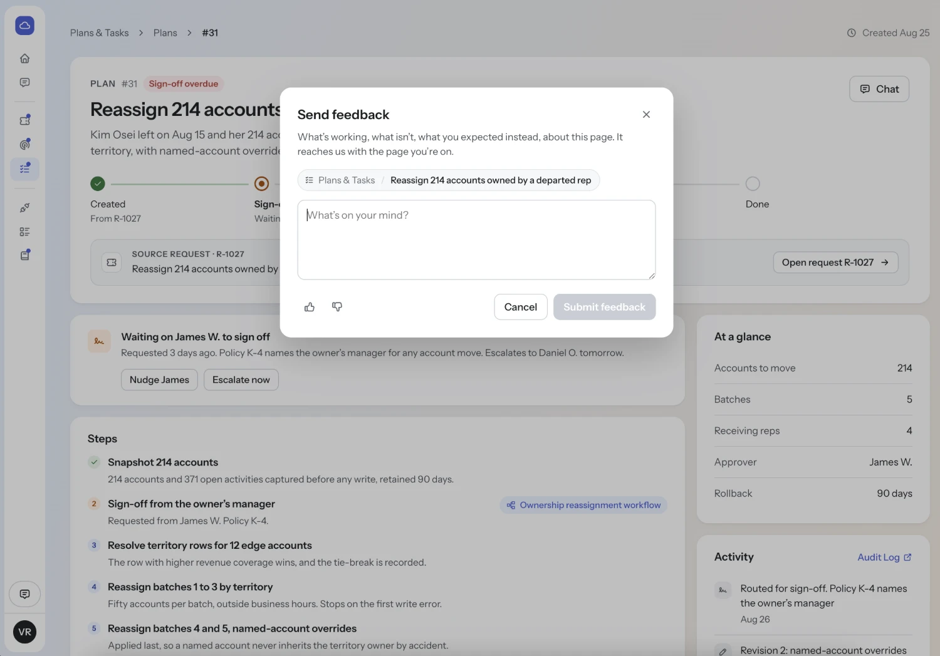
Task: Open Ownership reassignment workflow link
Action: point(583,505)
